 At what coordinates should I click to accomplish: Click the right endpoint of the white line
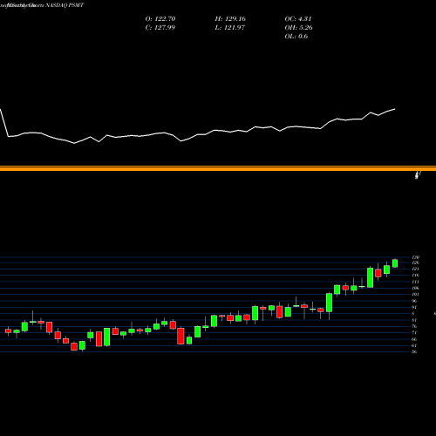[395, 109]
